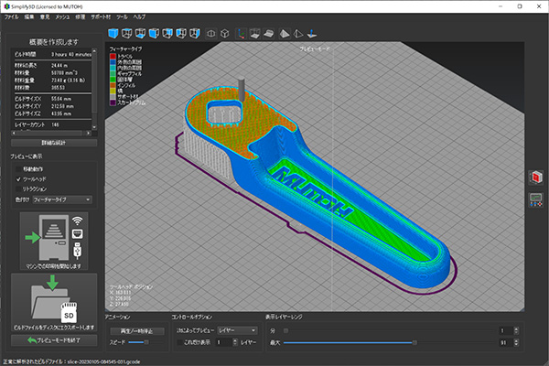The image size is (549, 366).
Task: Click the machine control panel icon on right
Action: click(x=536, y=198)
